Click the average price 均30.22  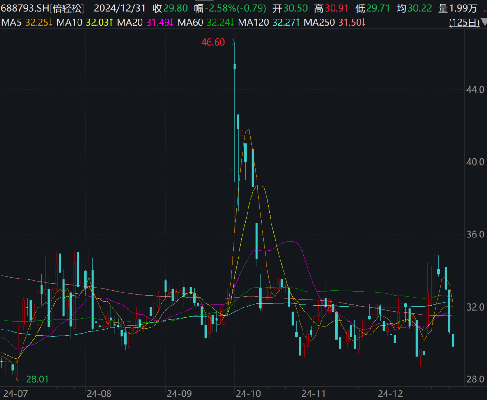pyautogui.click(x=414, y=8)
